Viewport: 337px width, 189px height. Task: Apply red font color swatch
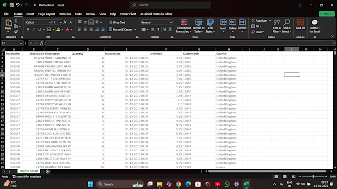(67, 29)
